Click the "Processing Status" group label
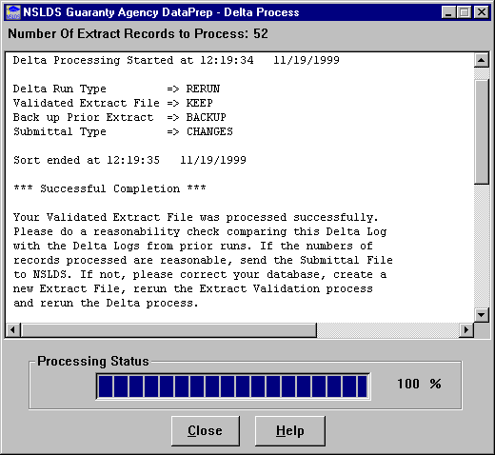This screenshot has width=495, height=455. point(93,361)
